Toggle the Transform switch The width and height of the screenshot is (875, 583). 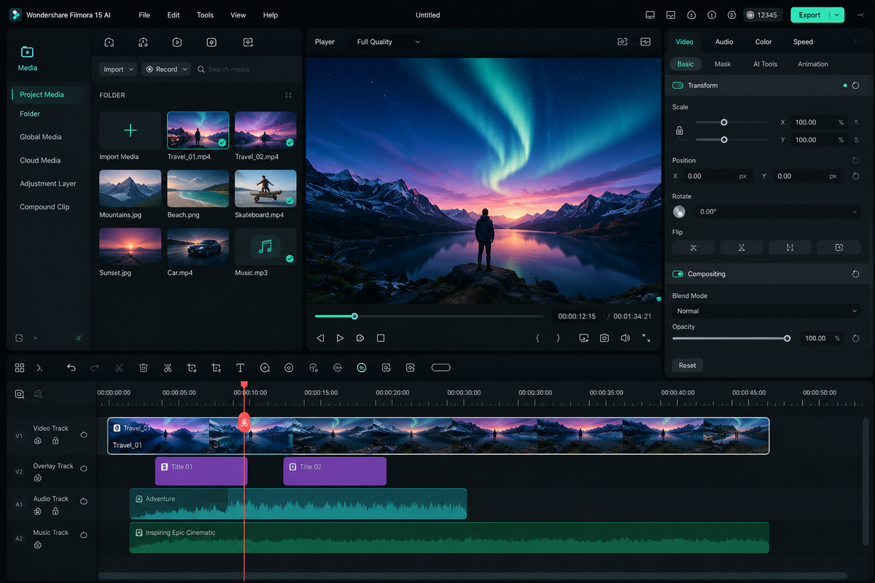tap(678, 85)
